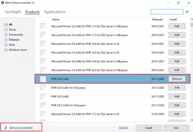Select the Tools category
Screen dimensions: 193x132
click(12, 45)
